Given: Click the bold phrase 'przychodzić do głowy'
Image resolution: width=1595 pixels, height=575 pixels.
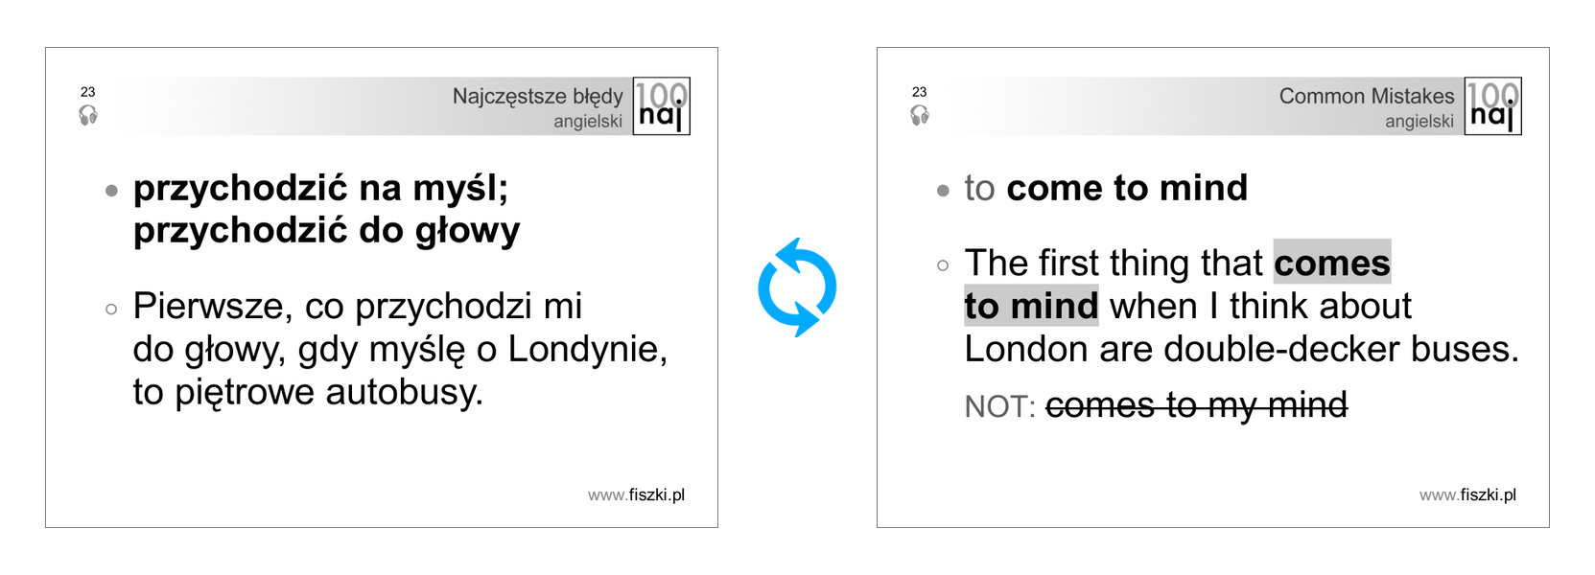Looking at the screenshot, I should (x=326, y=230).
